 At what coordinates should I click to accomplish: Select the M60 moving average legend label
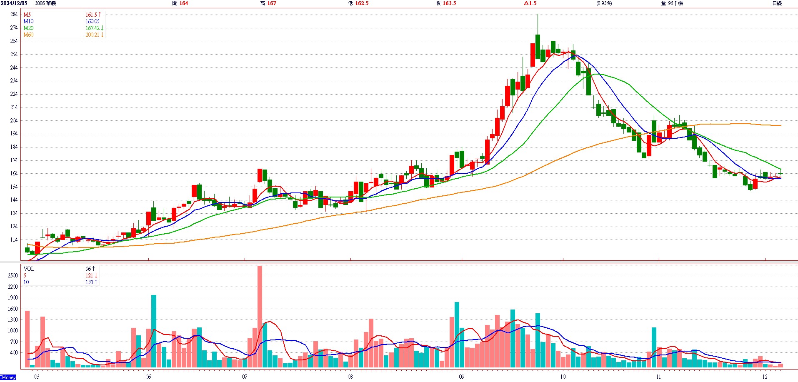pyautogui.click(x=28, y=35)
